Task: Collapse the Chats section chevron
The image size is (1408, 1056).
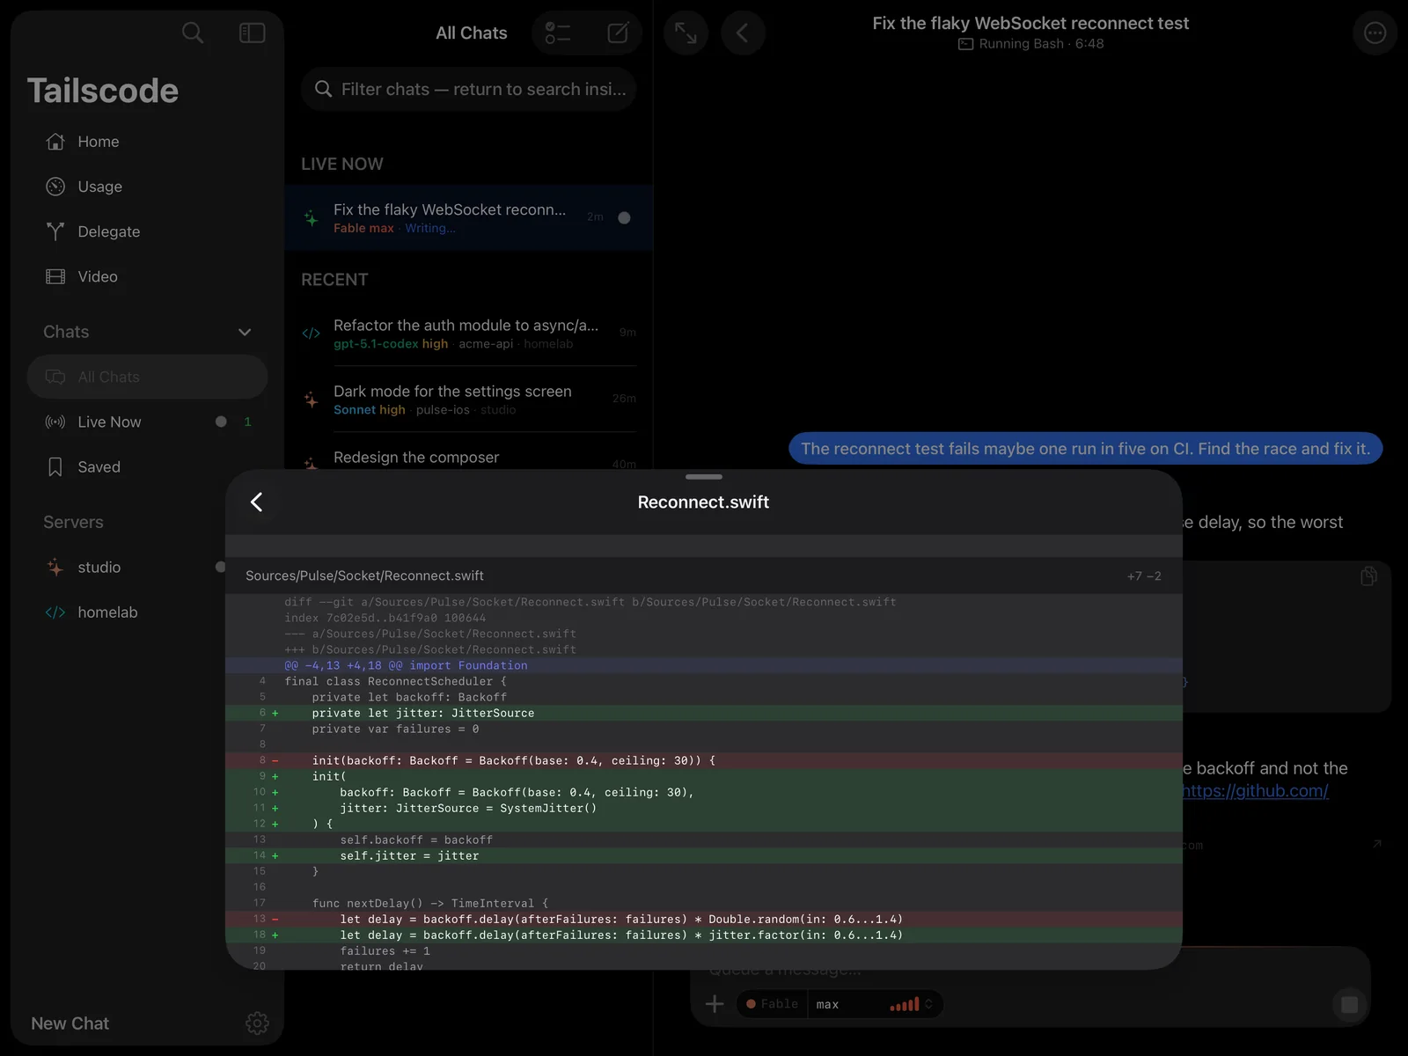Action: coord(245,332)
